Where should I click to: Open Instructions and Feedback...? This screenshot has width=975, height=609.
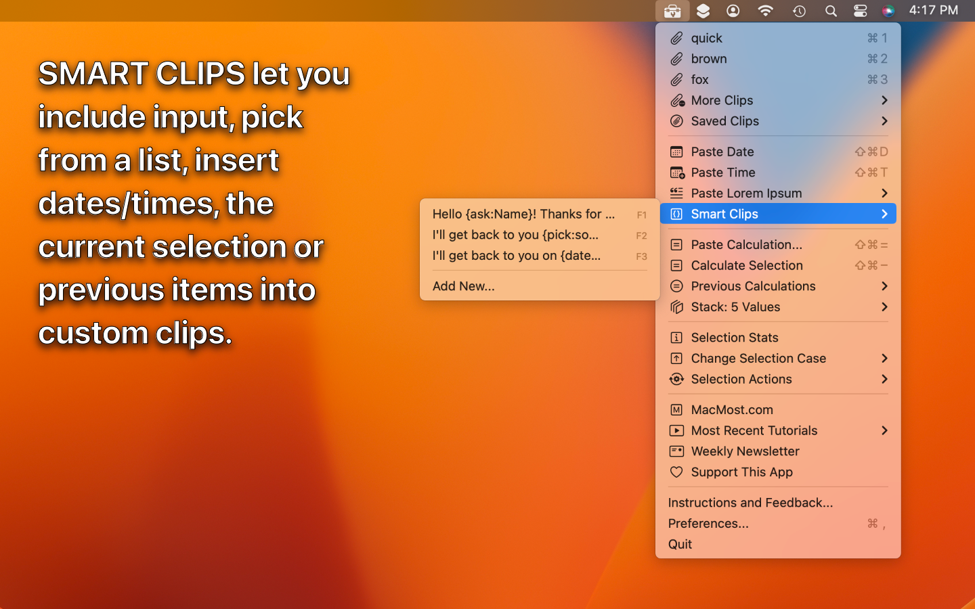(x=778, y=503)
